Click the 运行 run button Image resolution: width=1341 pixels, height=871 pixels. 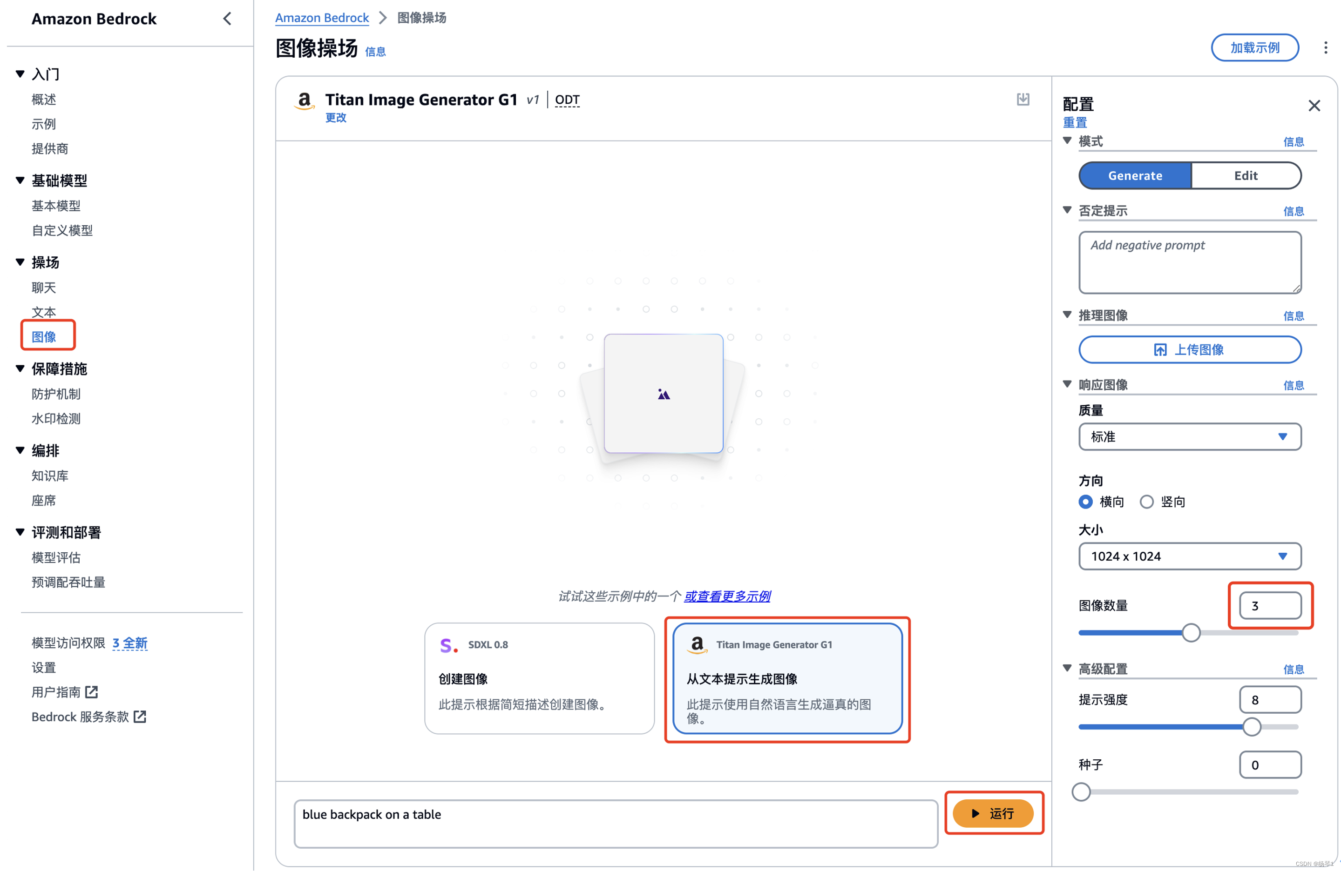(x=993, y=814)
